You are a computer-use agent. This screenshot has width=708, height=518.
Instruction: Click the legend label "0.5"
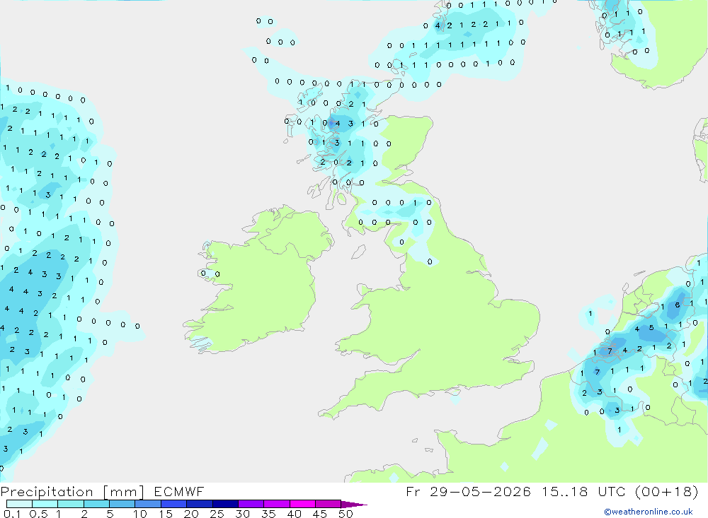(38, 514)
